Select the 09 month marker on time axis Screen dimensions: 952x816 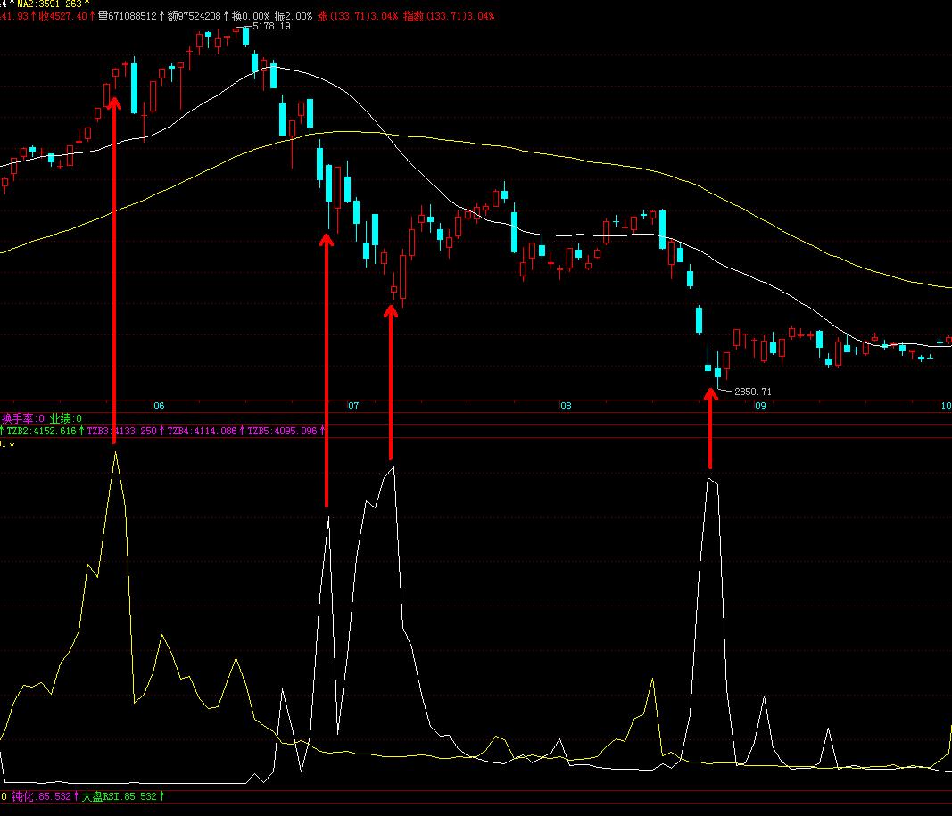pos(760,406)
